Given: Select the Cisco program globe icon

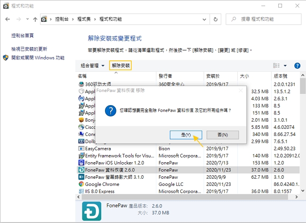Looking at the screenshot, I should [x=81, y=127].
